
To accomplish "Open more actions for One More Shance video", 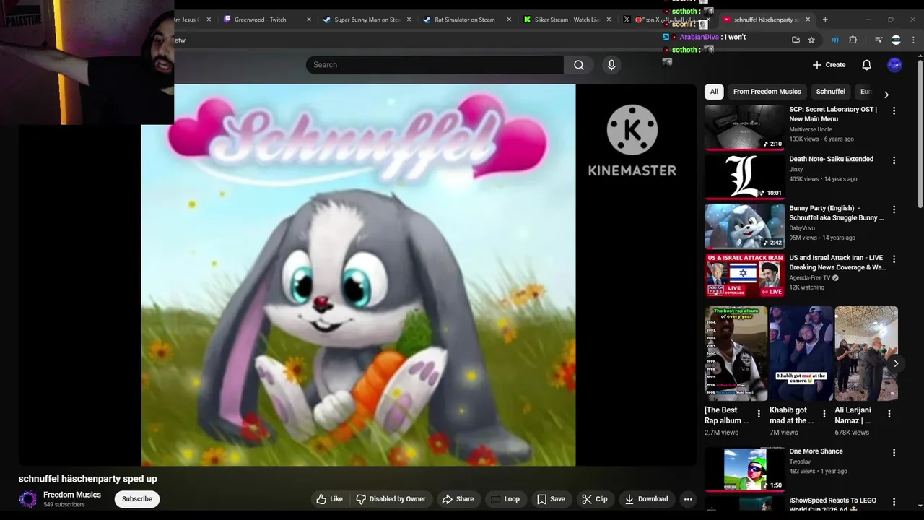I will [894, 453].
